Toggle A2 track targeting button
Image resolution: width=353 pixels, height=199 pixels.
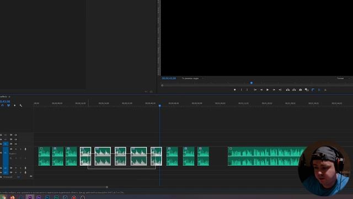click(6, 168)
